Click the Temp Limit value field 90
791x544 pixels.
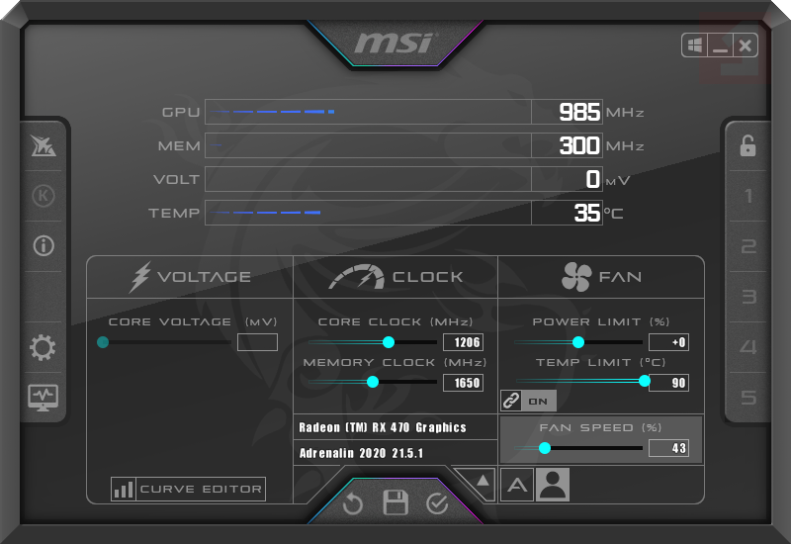668,383
